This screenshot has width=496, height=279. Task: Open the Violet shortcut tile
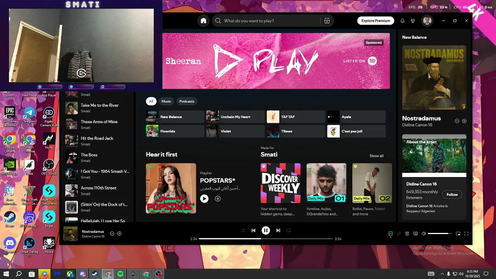pos(235,131)
